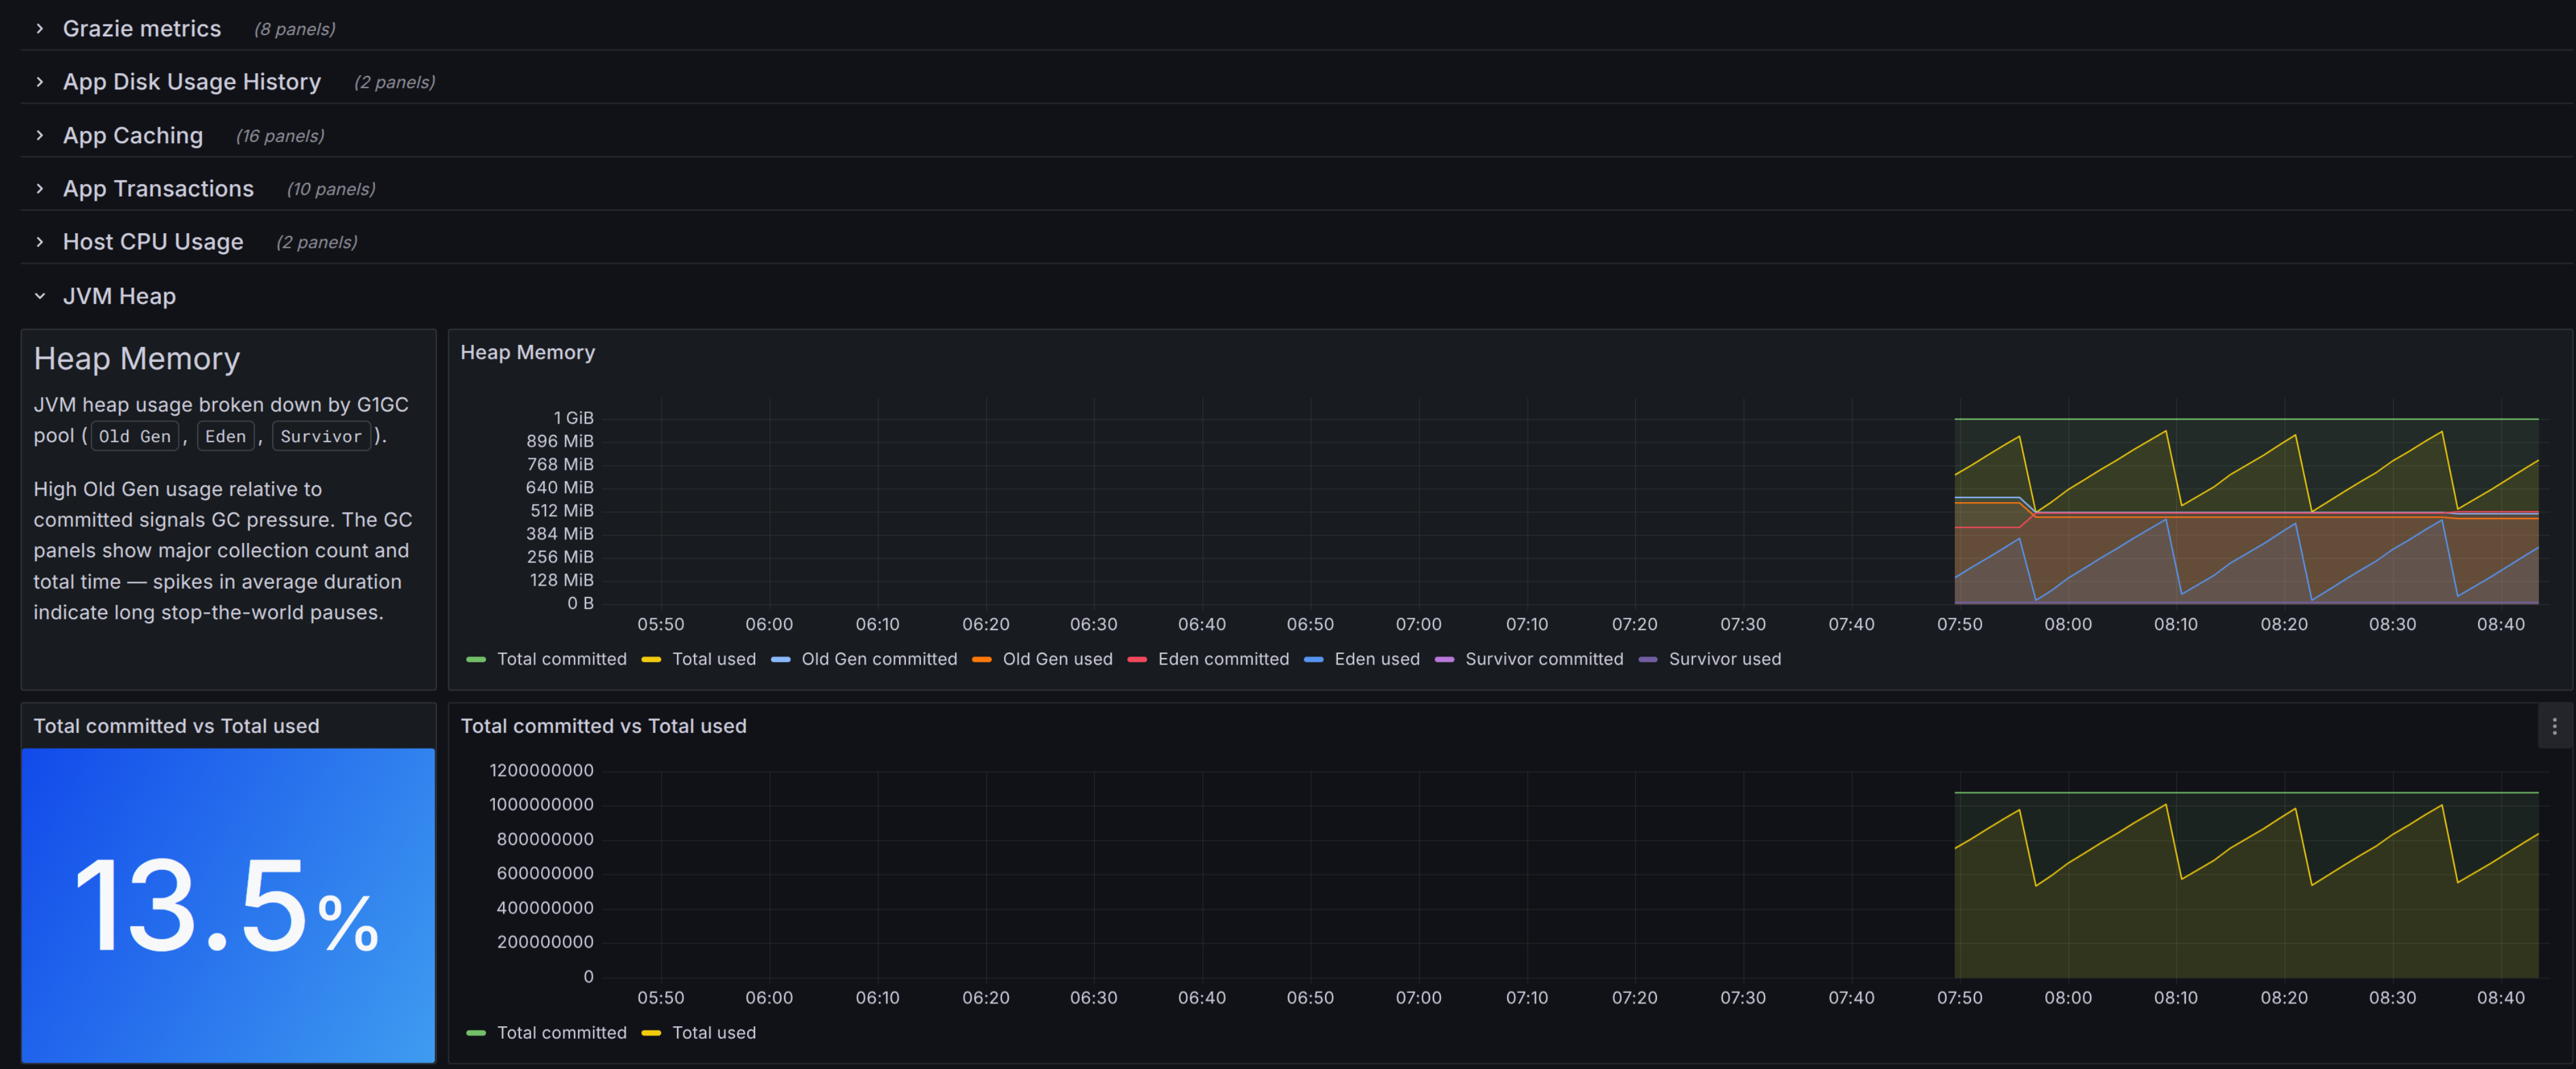The image size is (2576, 1069).
Task: Open the App Caching row title
Action: tap(133, 136)
